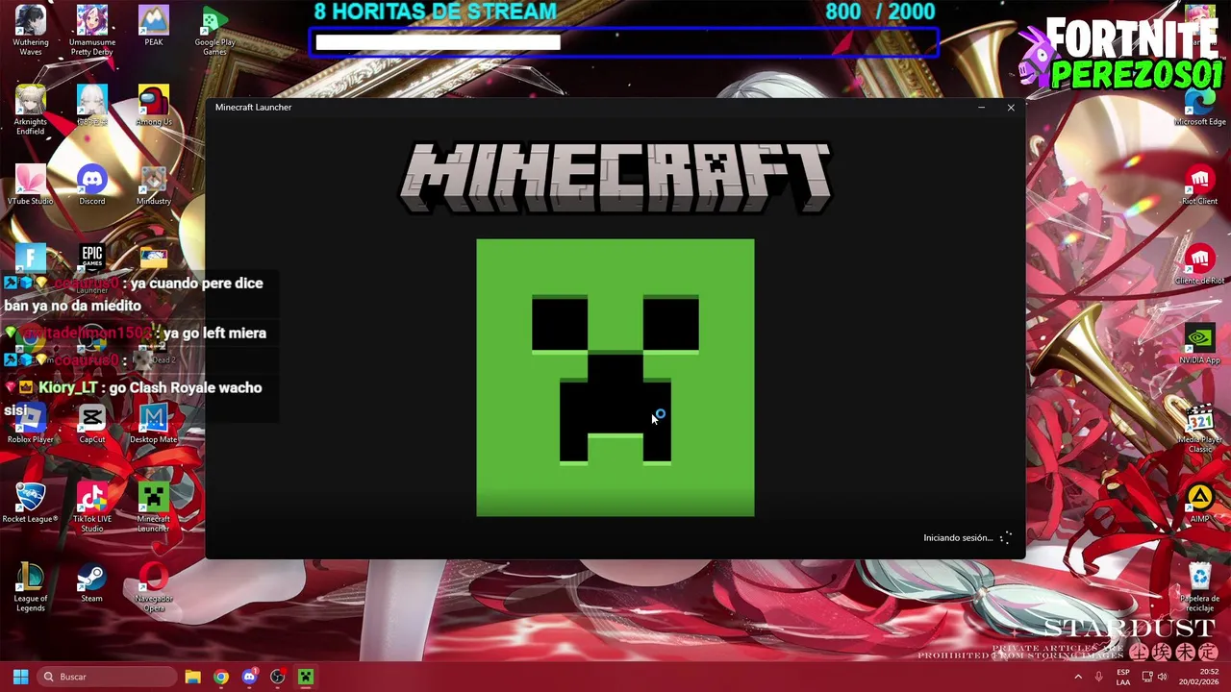This screenshot has width=1231, height=692.
Task: Close the Minecraft Launcher window
Action: (1011, 108)
